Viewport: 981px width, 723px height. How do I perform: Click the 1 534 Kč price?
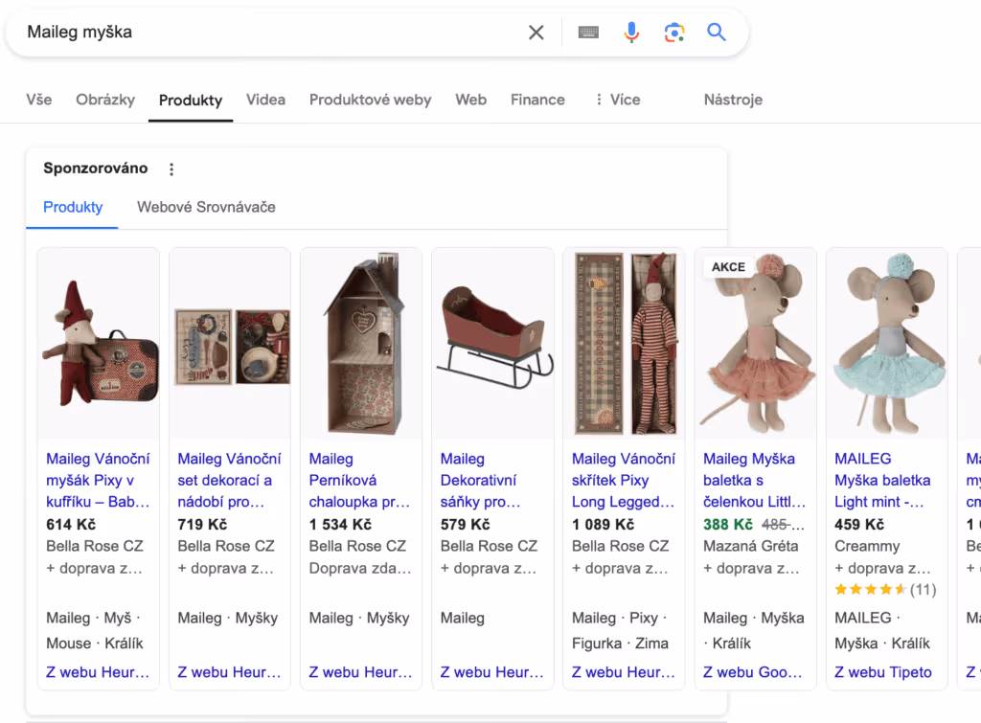(340, 525)
